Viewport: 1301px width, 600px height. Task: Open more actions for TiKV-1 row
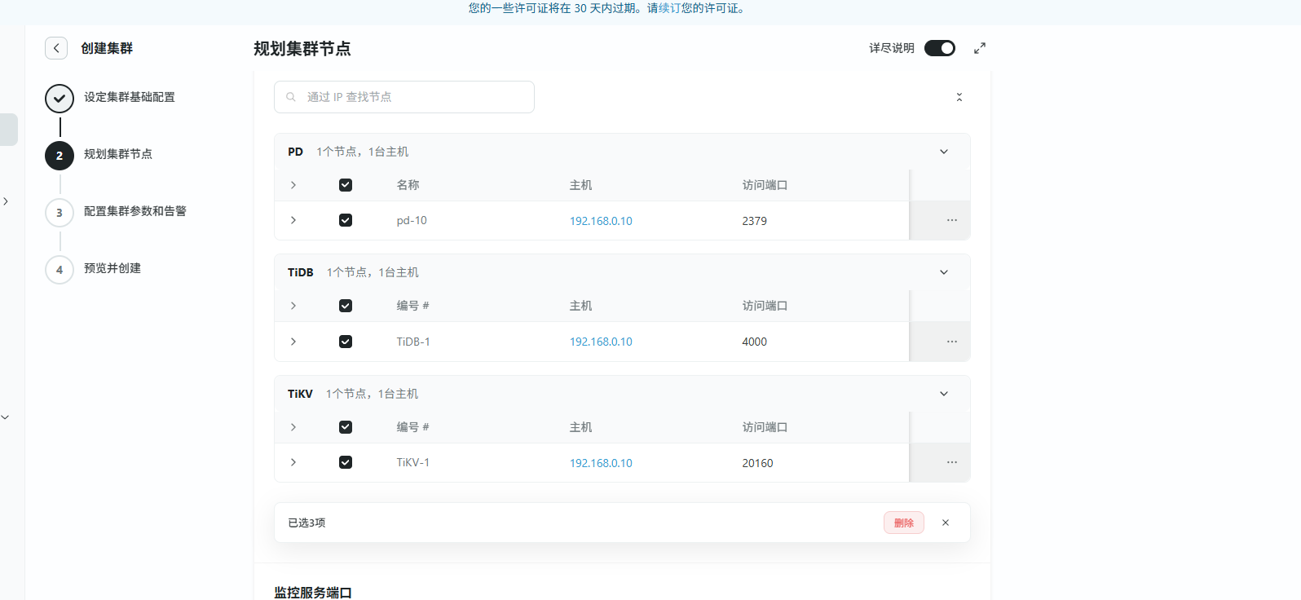point(951,462)
